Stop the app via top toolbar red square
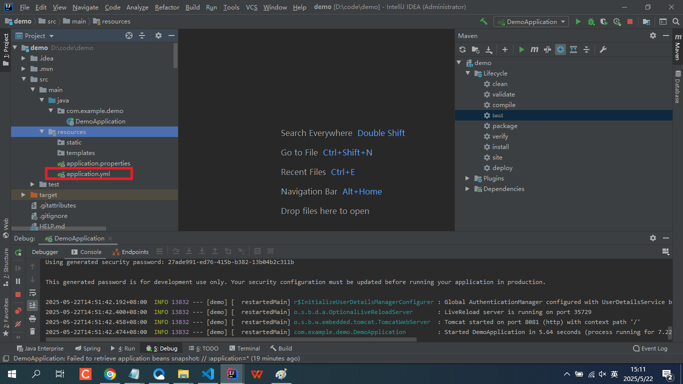 pyautogui.click(x=630, y=21)
